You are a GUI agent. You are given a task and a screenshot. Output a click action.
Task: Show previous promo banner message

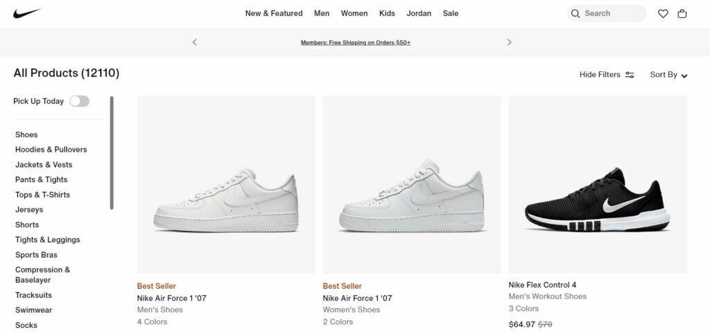click(x=195, y=42)
